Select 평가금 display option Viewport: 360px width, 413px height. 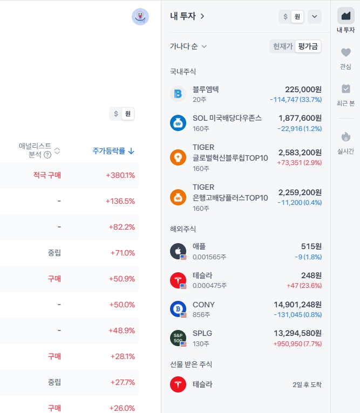[308, 46]
